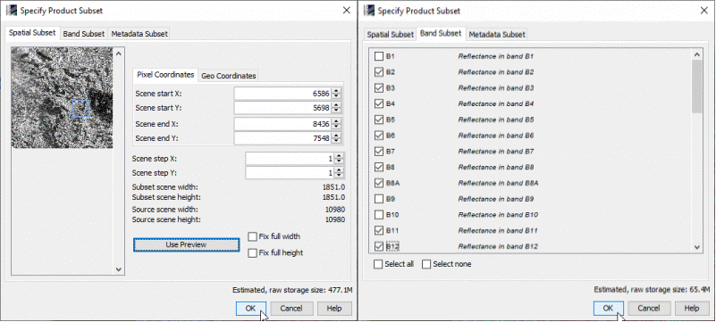716x322 pixels.
Task: Click the blue subset rectangle in preview
Action: tap(80, 109)
